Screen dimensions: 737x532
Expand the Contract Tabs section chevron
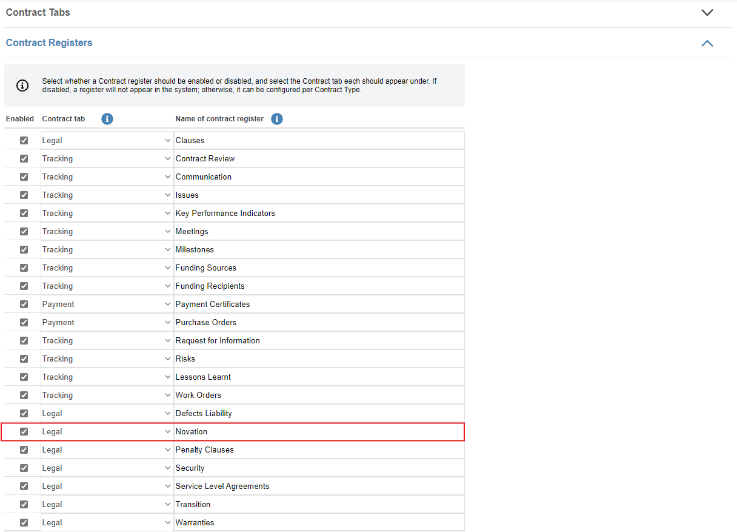point(707,13)
